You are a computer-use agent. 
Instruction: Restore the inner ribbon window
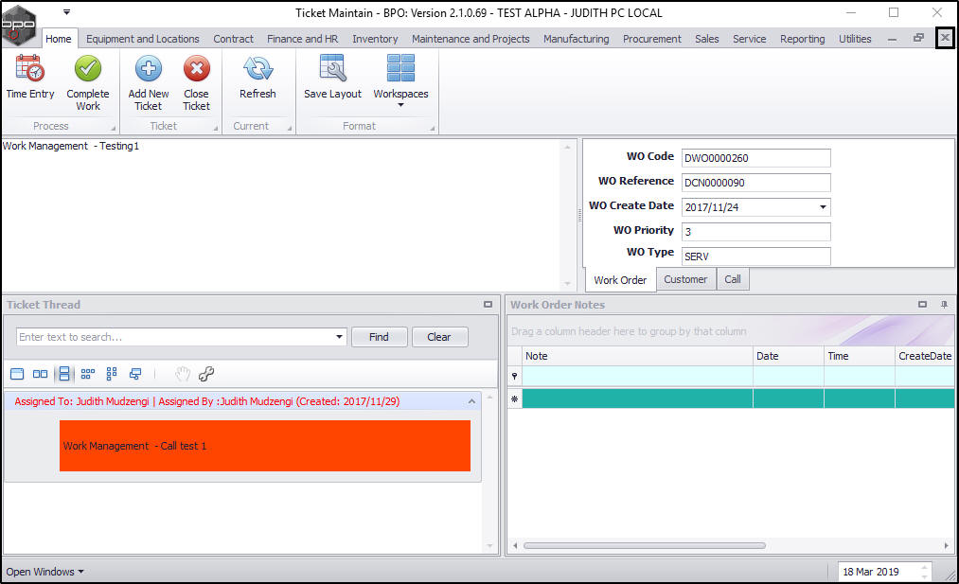click(x=918, y=38)
